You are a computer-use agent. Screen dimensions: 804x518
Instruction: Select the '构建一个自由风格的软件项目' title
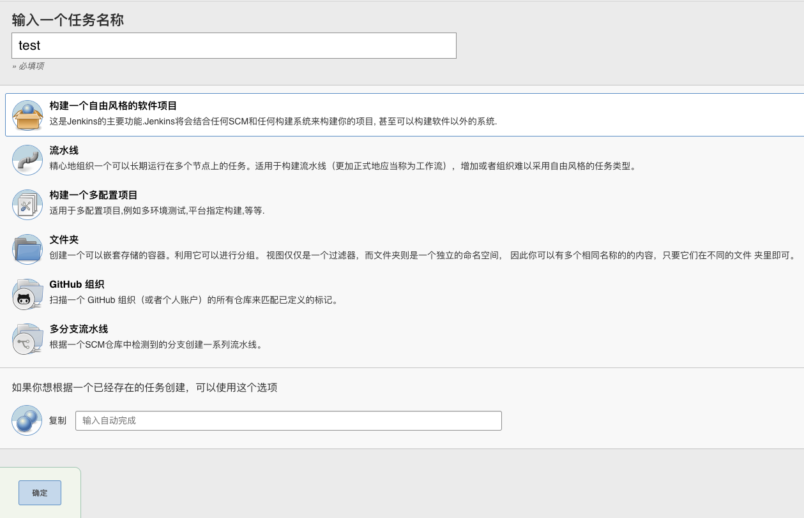tap(113, 106)
